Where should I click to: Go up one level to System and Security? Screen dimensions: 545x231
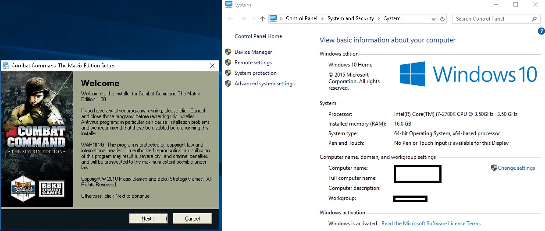pos(263,19)
